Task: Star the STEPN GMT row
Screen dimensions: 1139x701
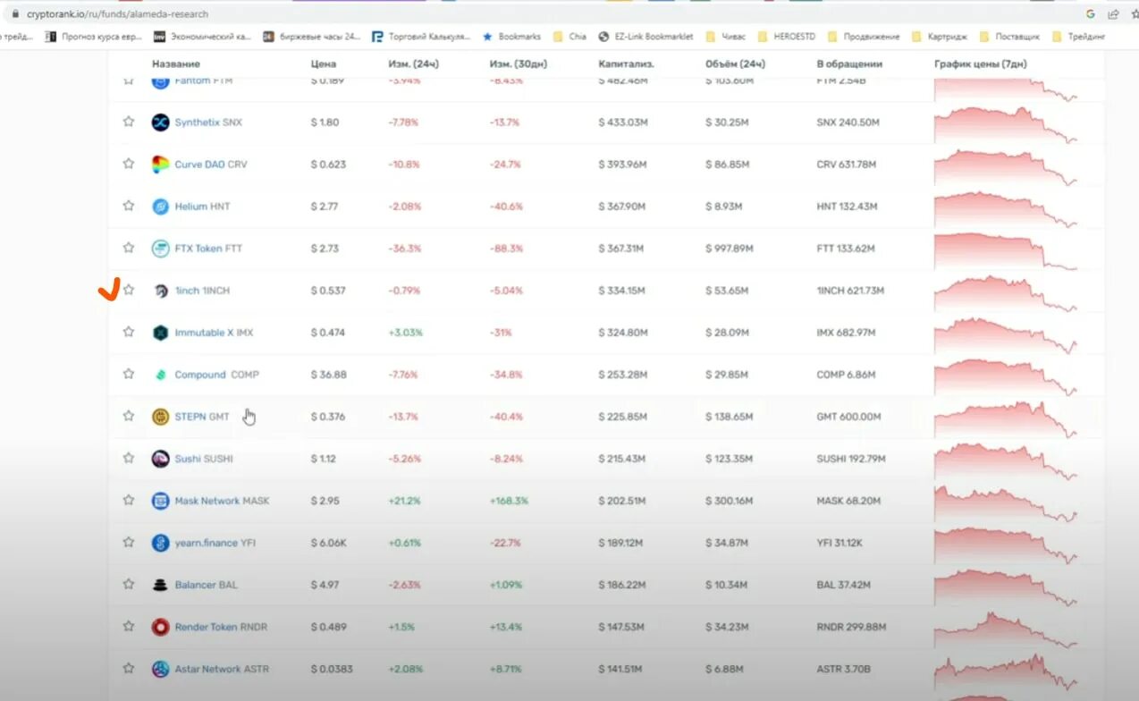Action: click(x=129, y=416)
